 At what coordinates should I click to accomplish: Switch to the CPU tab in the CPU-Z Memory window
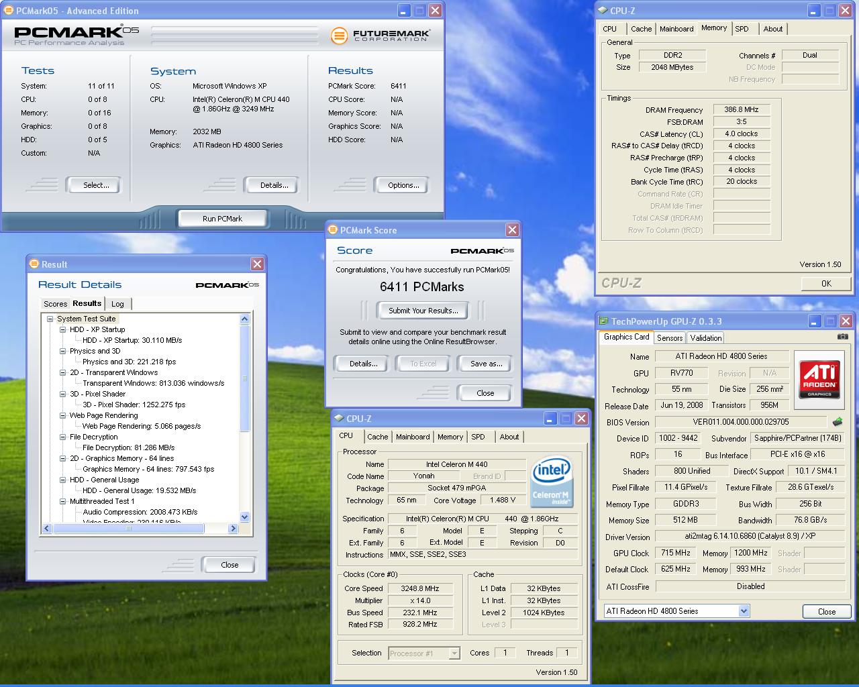[x=610, y=29]
